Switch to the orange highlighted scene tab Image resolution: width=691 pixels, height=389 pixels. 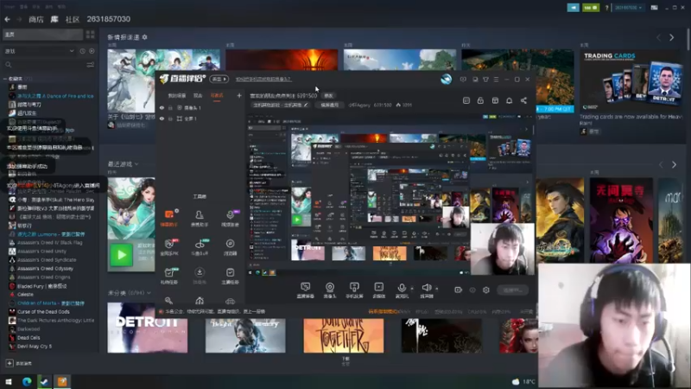[217, 96]
